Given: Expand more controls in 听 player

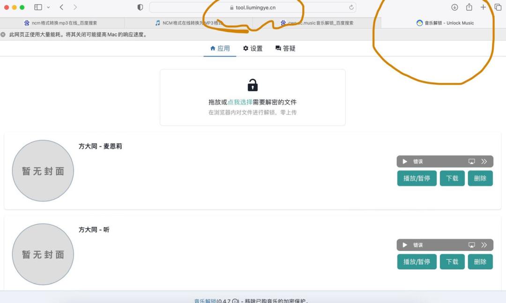Looking at the screenshot, I should [x=484, y=245].
